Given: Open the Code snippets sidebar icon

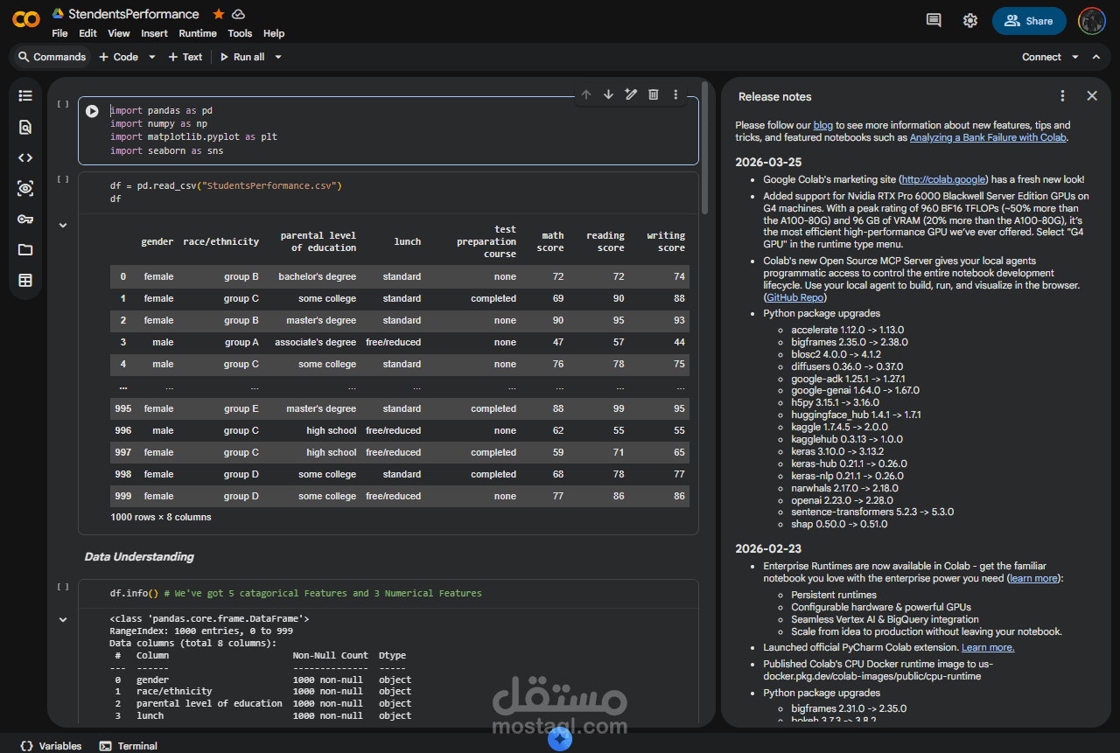Looking at the screenshot, I should [x=25, y=157].
